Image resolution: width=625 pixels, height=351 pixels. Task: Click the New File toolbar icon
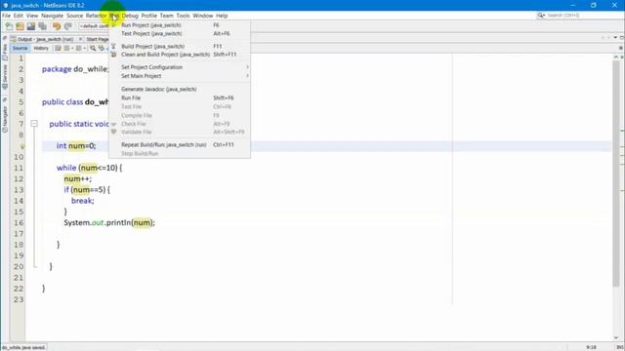9,26
